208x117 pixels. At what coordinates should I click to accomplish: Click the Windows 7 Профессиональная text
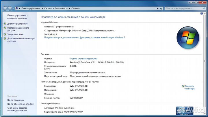tap(59, 27)
